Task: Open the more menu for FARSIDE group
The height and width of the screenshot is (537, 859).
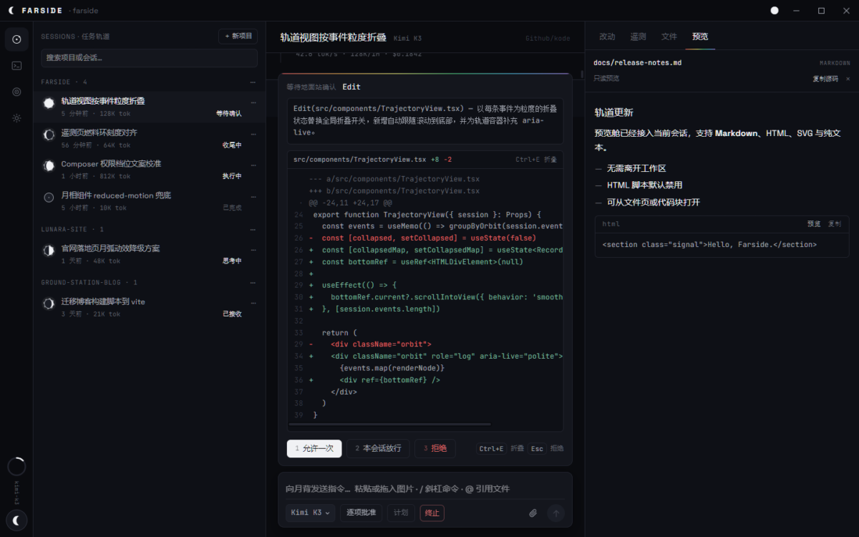Action: coord(253,82)
